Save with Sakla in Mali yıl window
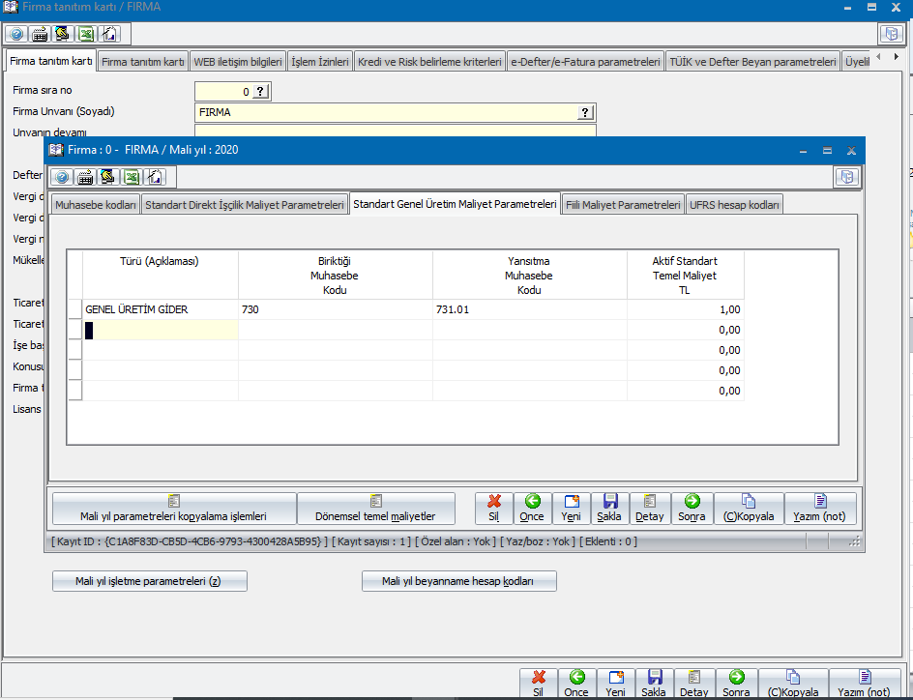 [609, 509]
